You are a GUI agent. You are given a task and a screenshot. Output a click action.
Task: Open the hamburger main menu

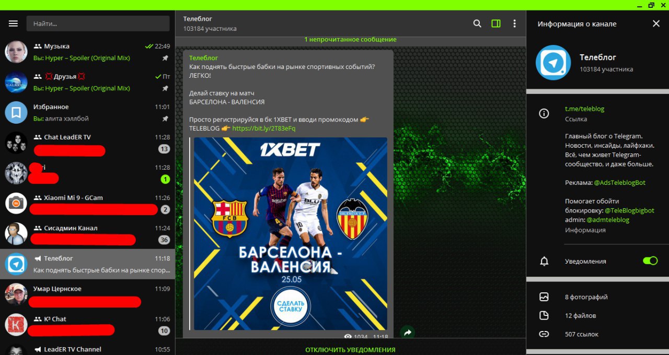13,23
